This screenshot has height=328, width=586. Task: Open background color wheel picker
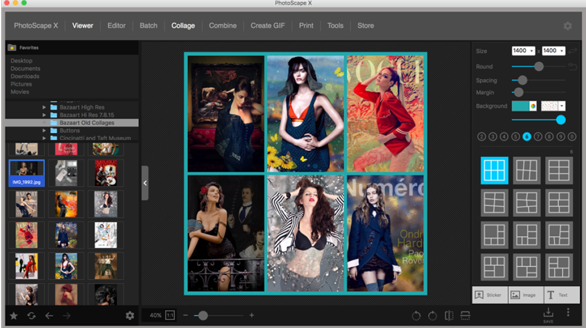[x=533, y=106]
